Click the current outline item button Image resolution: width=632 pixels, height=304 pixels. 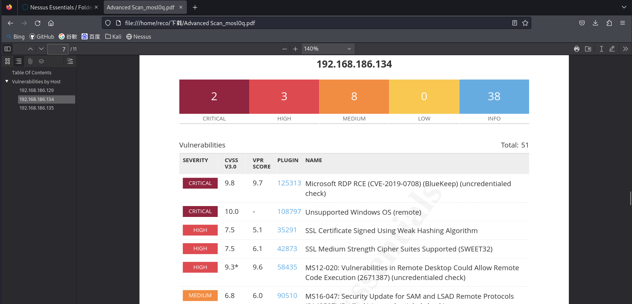70,61
